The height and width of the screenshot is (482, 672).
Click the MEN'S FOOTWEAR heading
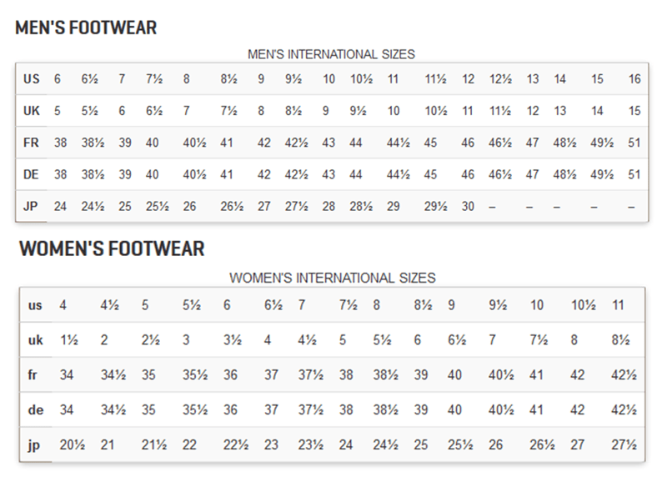click(86, 28)
